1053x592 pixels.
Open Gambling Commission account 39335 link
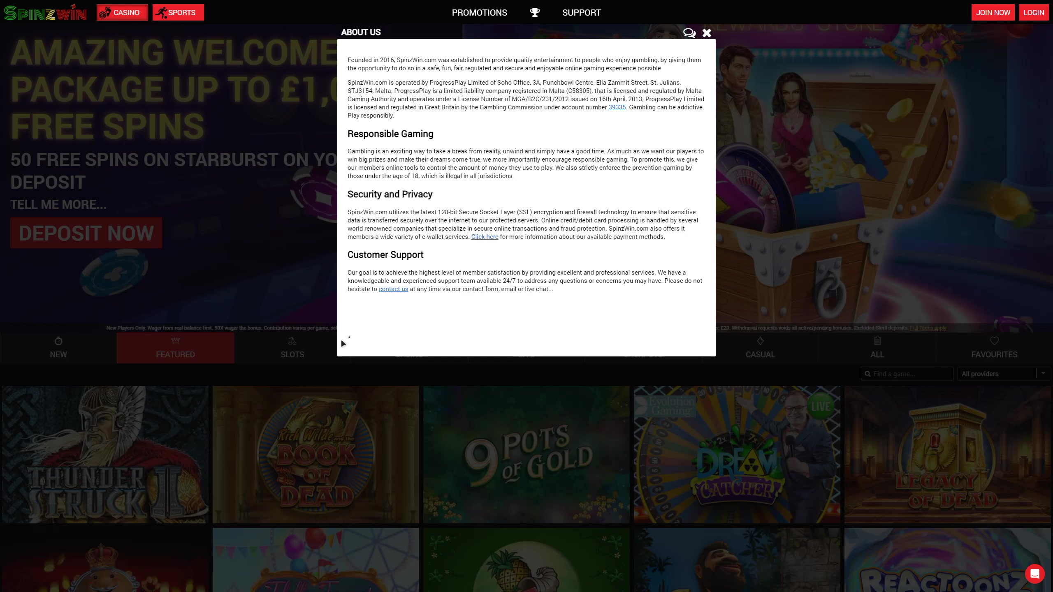617,107
